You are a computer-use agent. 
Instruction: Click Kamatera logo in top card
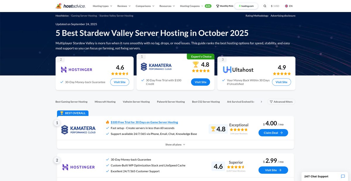[156, 67]
